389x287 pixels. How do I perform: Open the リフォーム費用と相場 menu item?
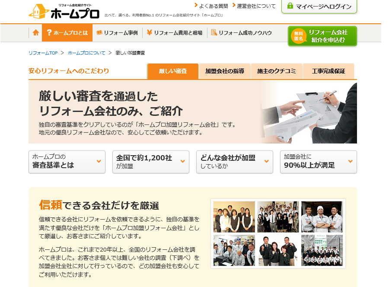[x=175, y=33]
